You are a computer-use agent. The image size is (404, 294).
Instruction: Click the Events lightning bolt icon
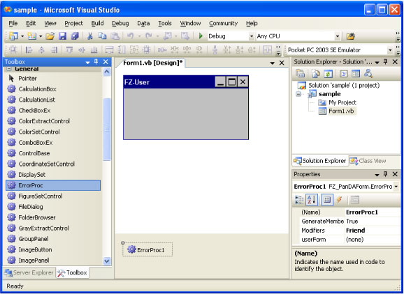click(x=340, y=199)
